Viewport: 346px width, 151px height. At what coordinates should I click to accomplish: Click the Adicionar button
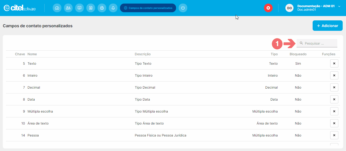pos(328,26)
